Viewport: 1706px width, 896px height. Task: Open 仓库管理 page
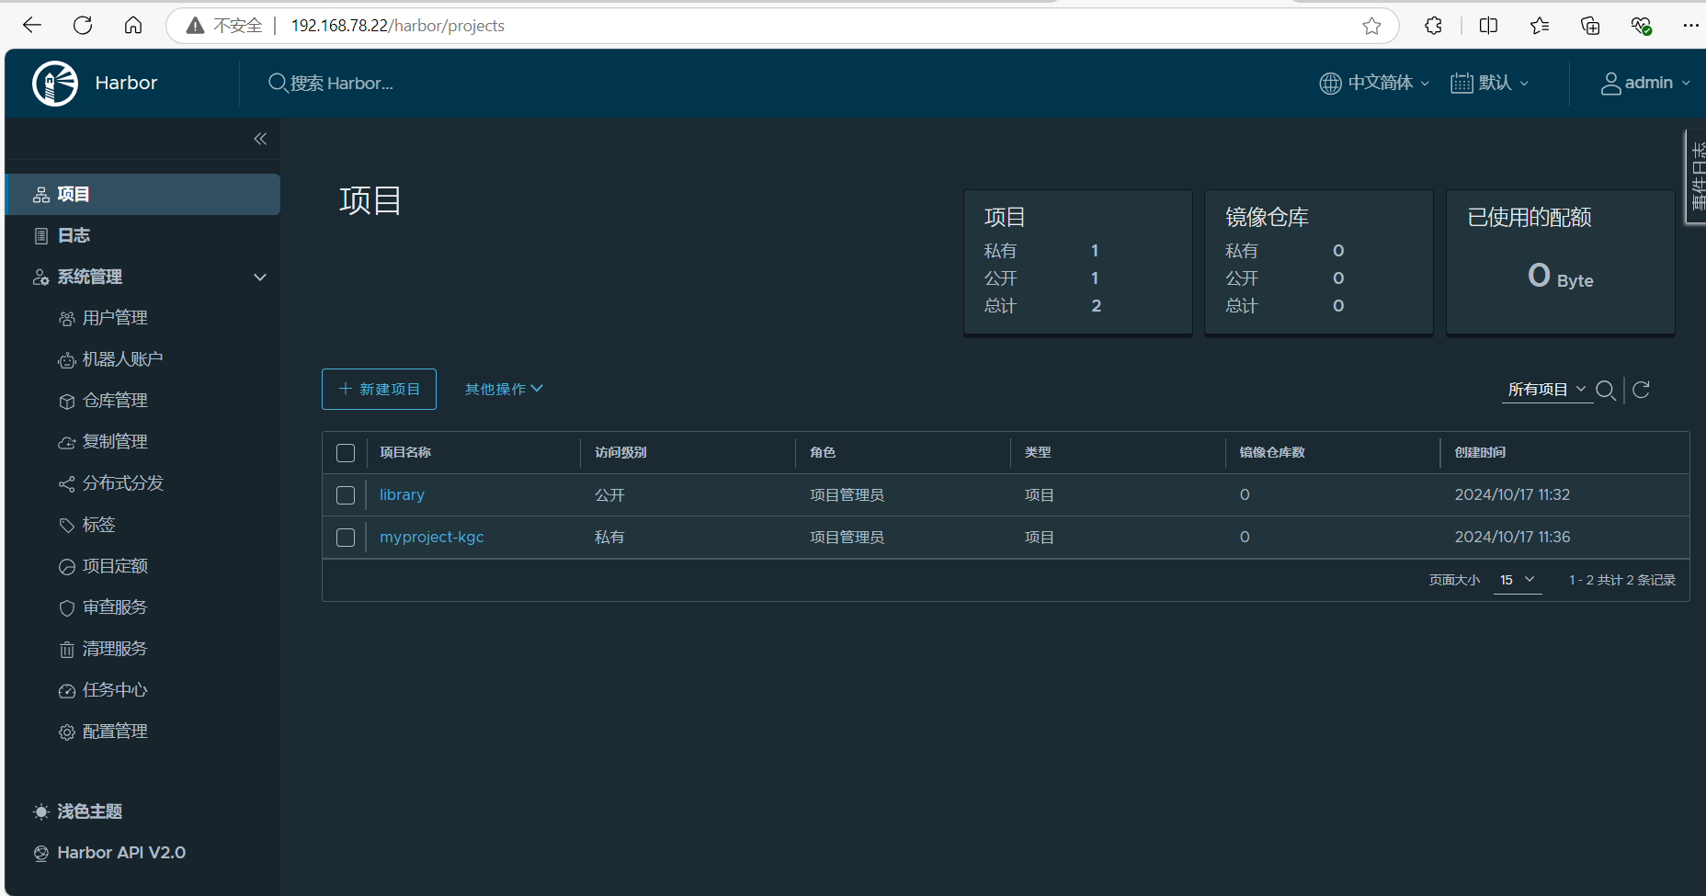tap(115, 401)
